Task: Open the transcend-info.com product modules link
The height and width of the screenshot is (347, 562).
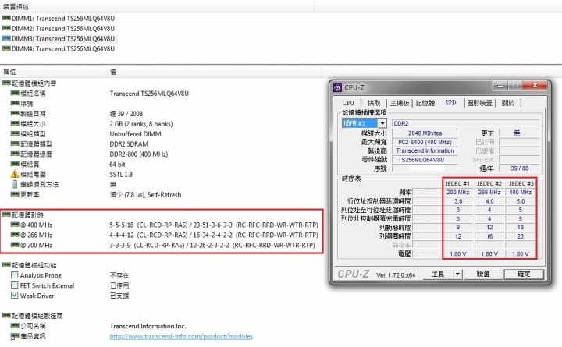Action: 181,336
